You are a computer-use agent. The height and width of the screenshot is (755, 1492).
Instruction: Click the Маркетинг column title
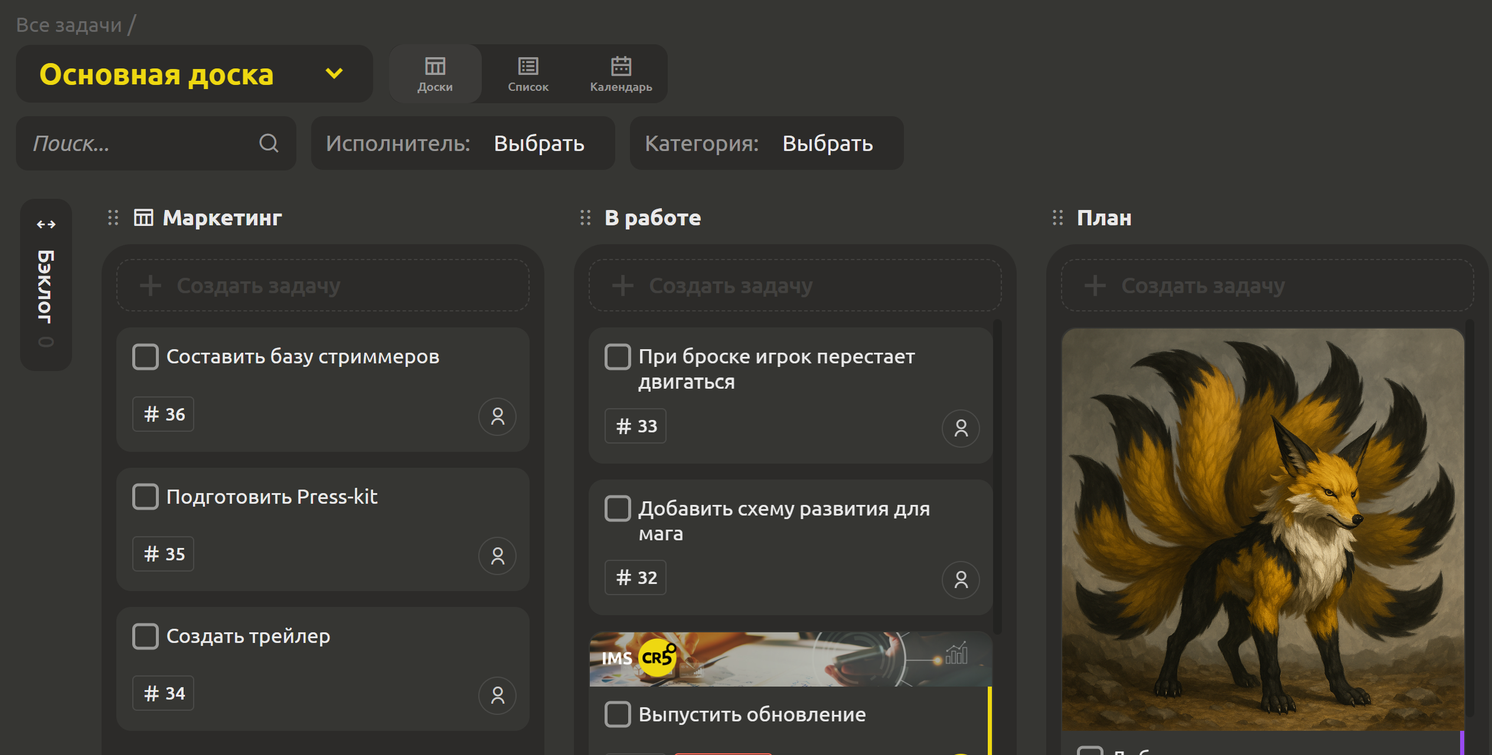tap(222, 218)
